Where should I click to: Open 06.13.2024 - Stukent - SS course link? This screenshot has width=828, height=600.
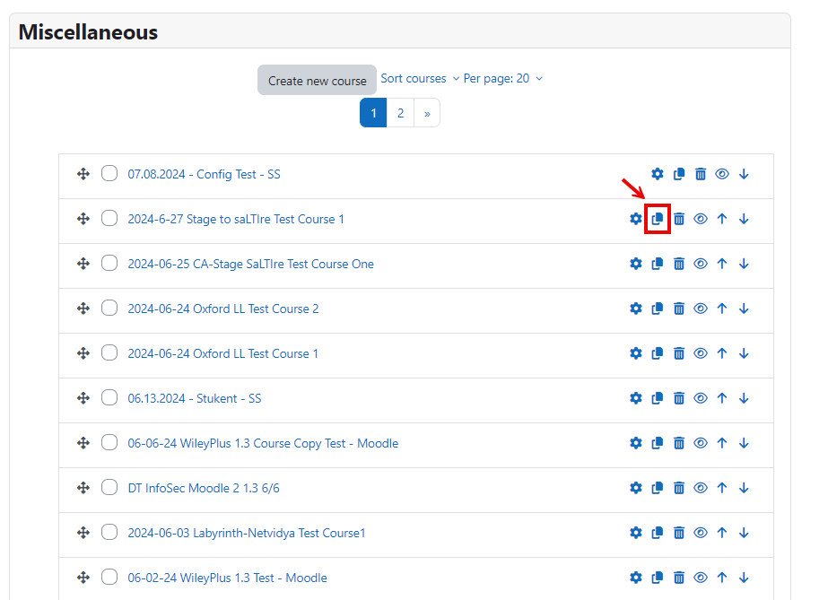click(195, 398)
